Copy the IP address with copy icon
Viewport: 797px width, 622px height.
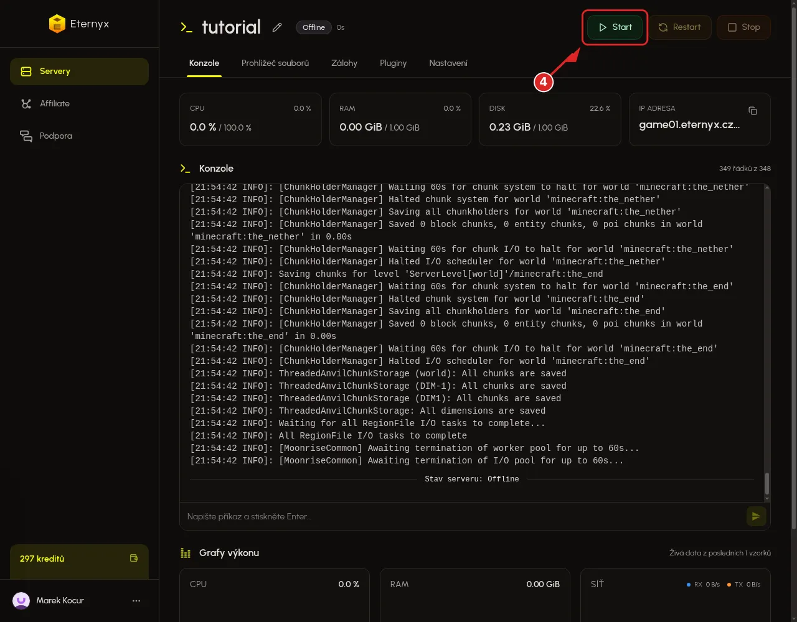pos(753,111)
